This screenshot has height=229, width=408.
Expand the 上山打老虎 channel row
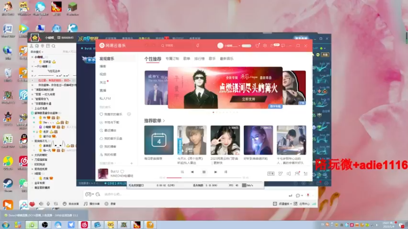41,108
